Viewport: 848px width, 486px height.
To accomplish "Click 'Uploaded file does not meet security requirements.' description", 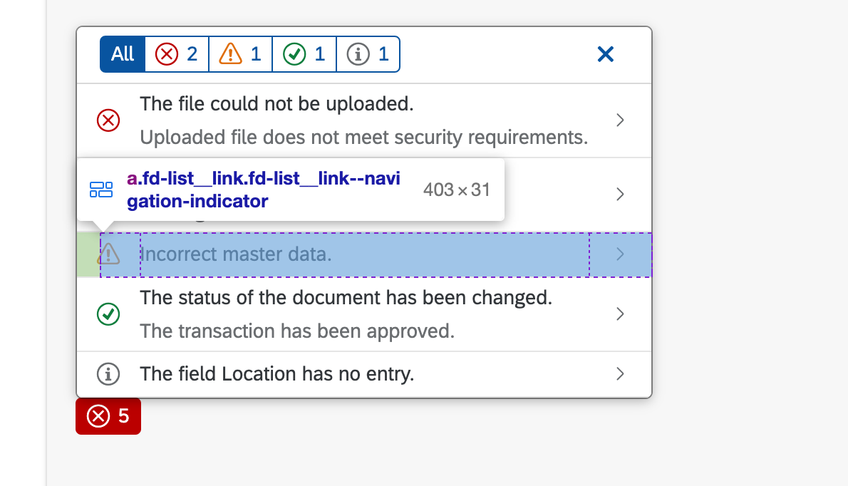I will [x=364, y=138].
